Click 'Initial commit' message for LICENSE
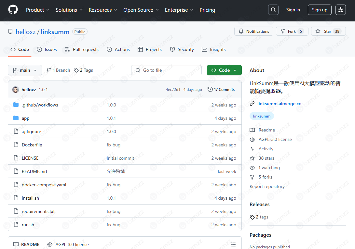 click(x=120, y=158)
